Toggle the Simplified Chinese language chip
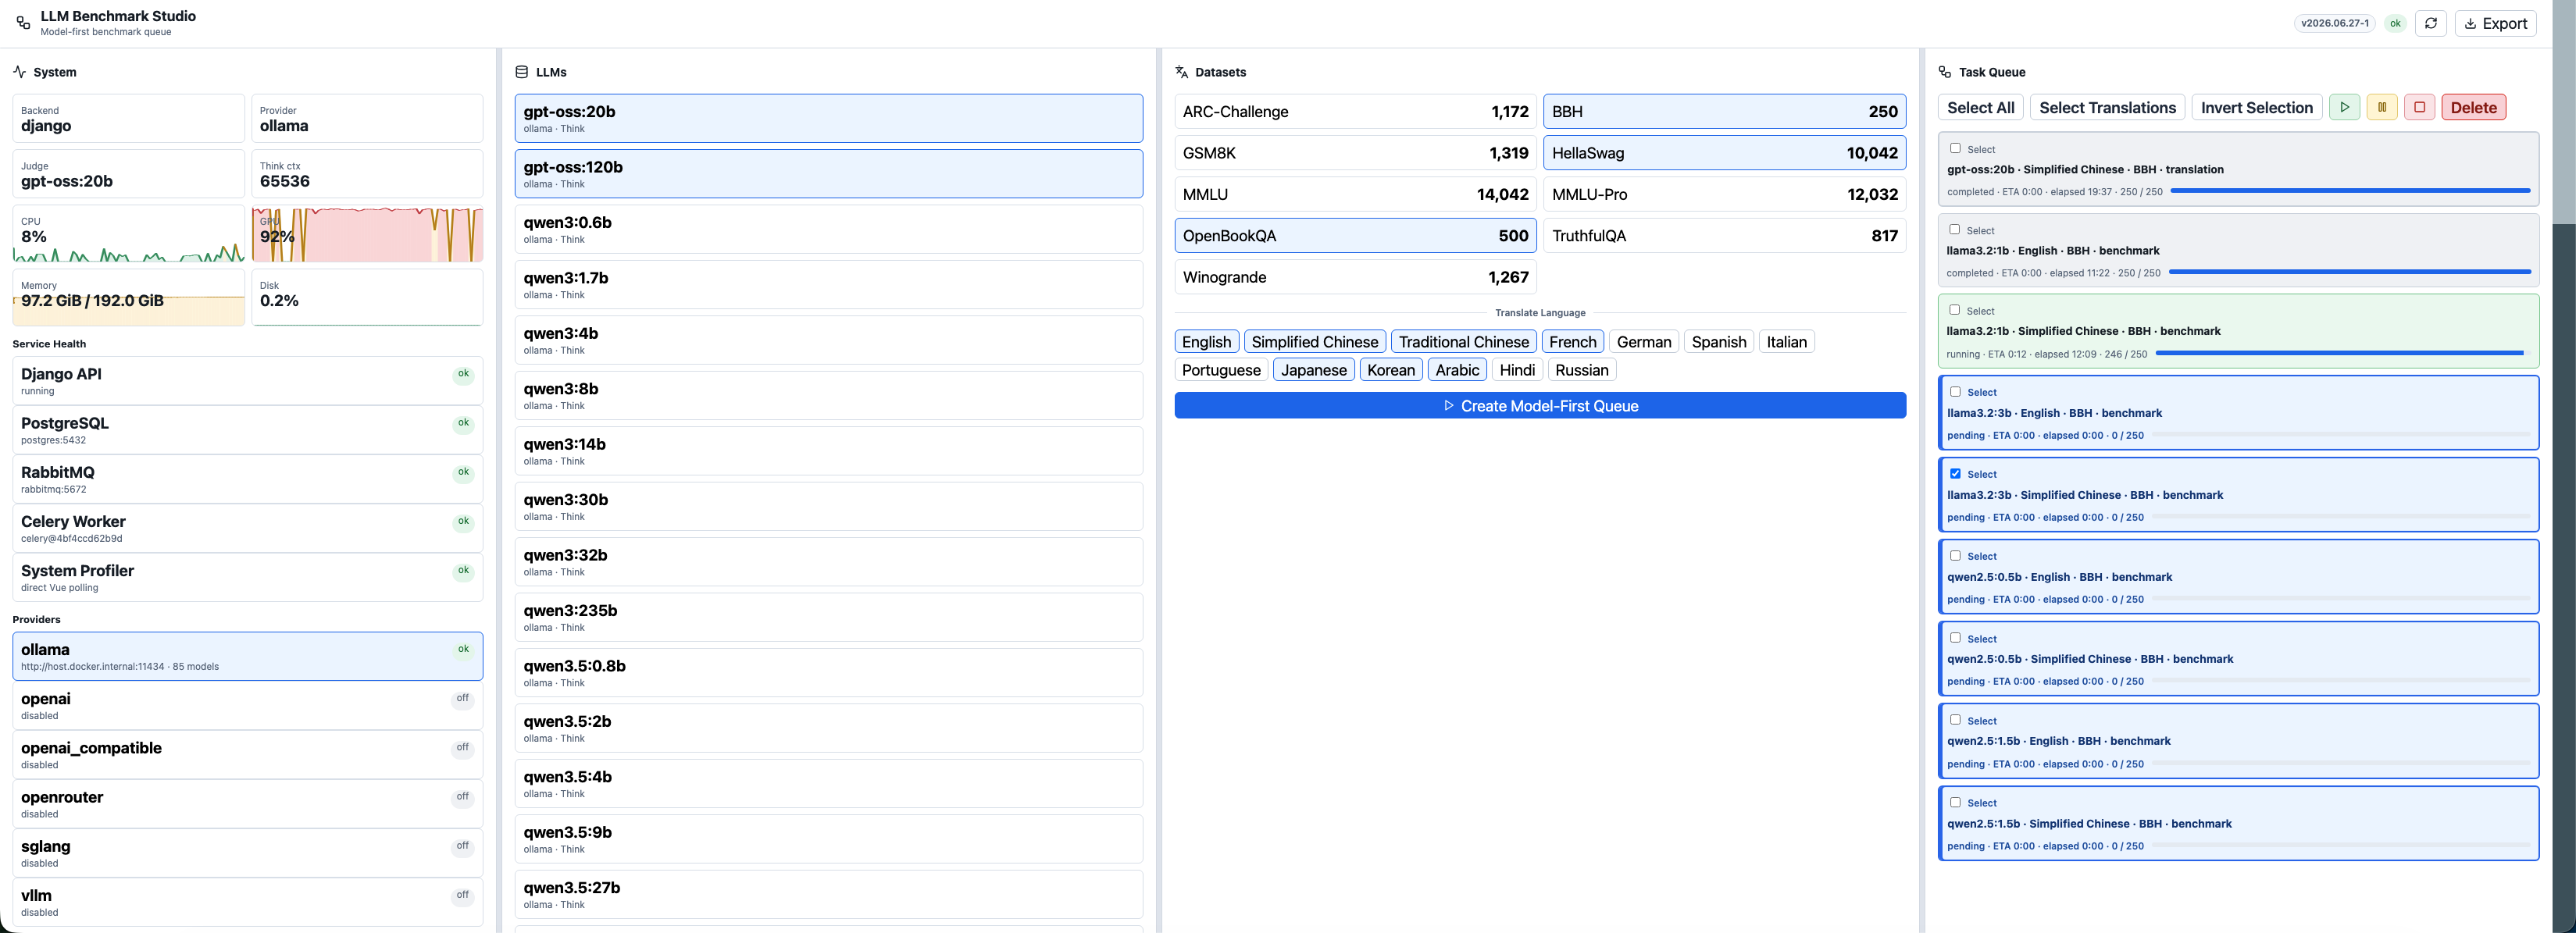The width and height of the screenshot is (2576, 933). coord(1314,342)
